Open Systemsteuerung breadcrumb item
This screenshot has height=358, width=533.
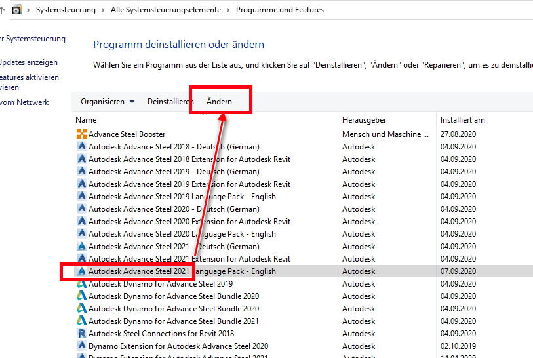click(66, 10)
